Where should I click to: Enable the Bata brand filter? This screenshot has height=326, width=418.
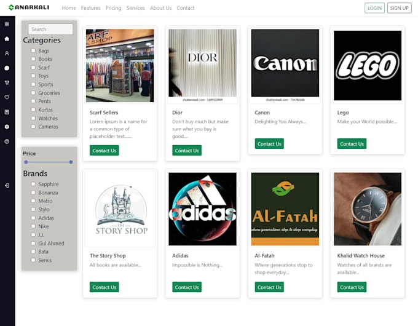pos(33,252)
